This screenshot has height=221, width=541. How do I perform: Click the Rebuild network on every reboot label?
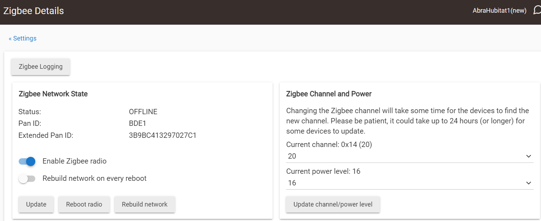tap(95, 178)
